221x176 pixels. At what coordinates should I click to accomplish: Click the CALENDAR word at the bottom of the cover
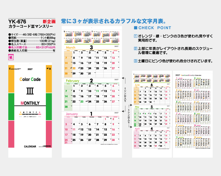[30, 146]
